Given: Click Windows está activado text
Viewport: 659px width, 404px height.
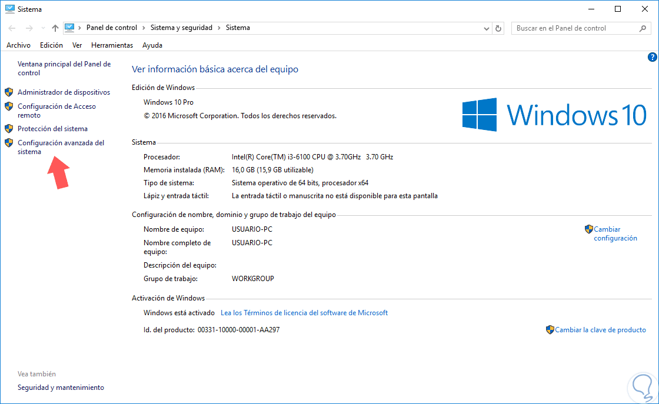Looking at the screenshot, I should 179,313.
